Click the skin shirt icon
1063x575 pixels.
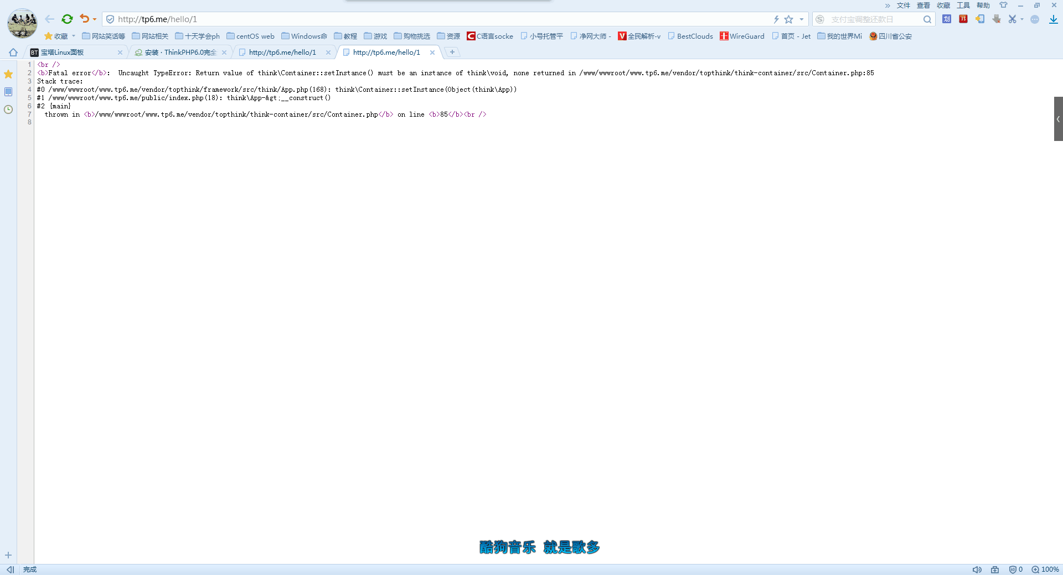coord(1003,6)
